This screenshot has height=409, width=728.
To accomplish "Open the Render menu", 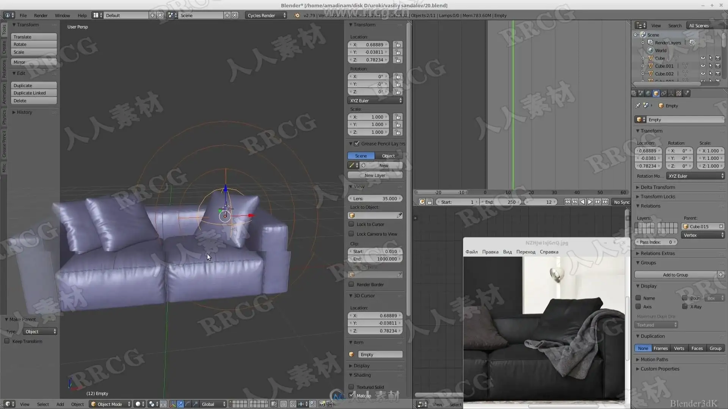I will (x=41, y=16).
